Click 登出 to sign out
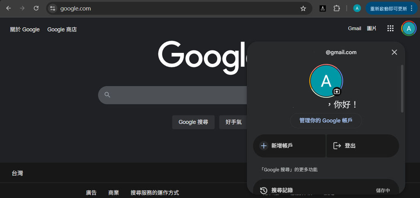 pyautogui.click(x=363, y=146)
